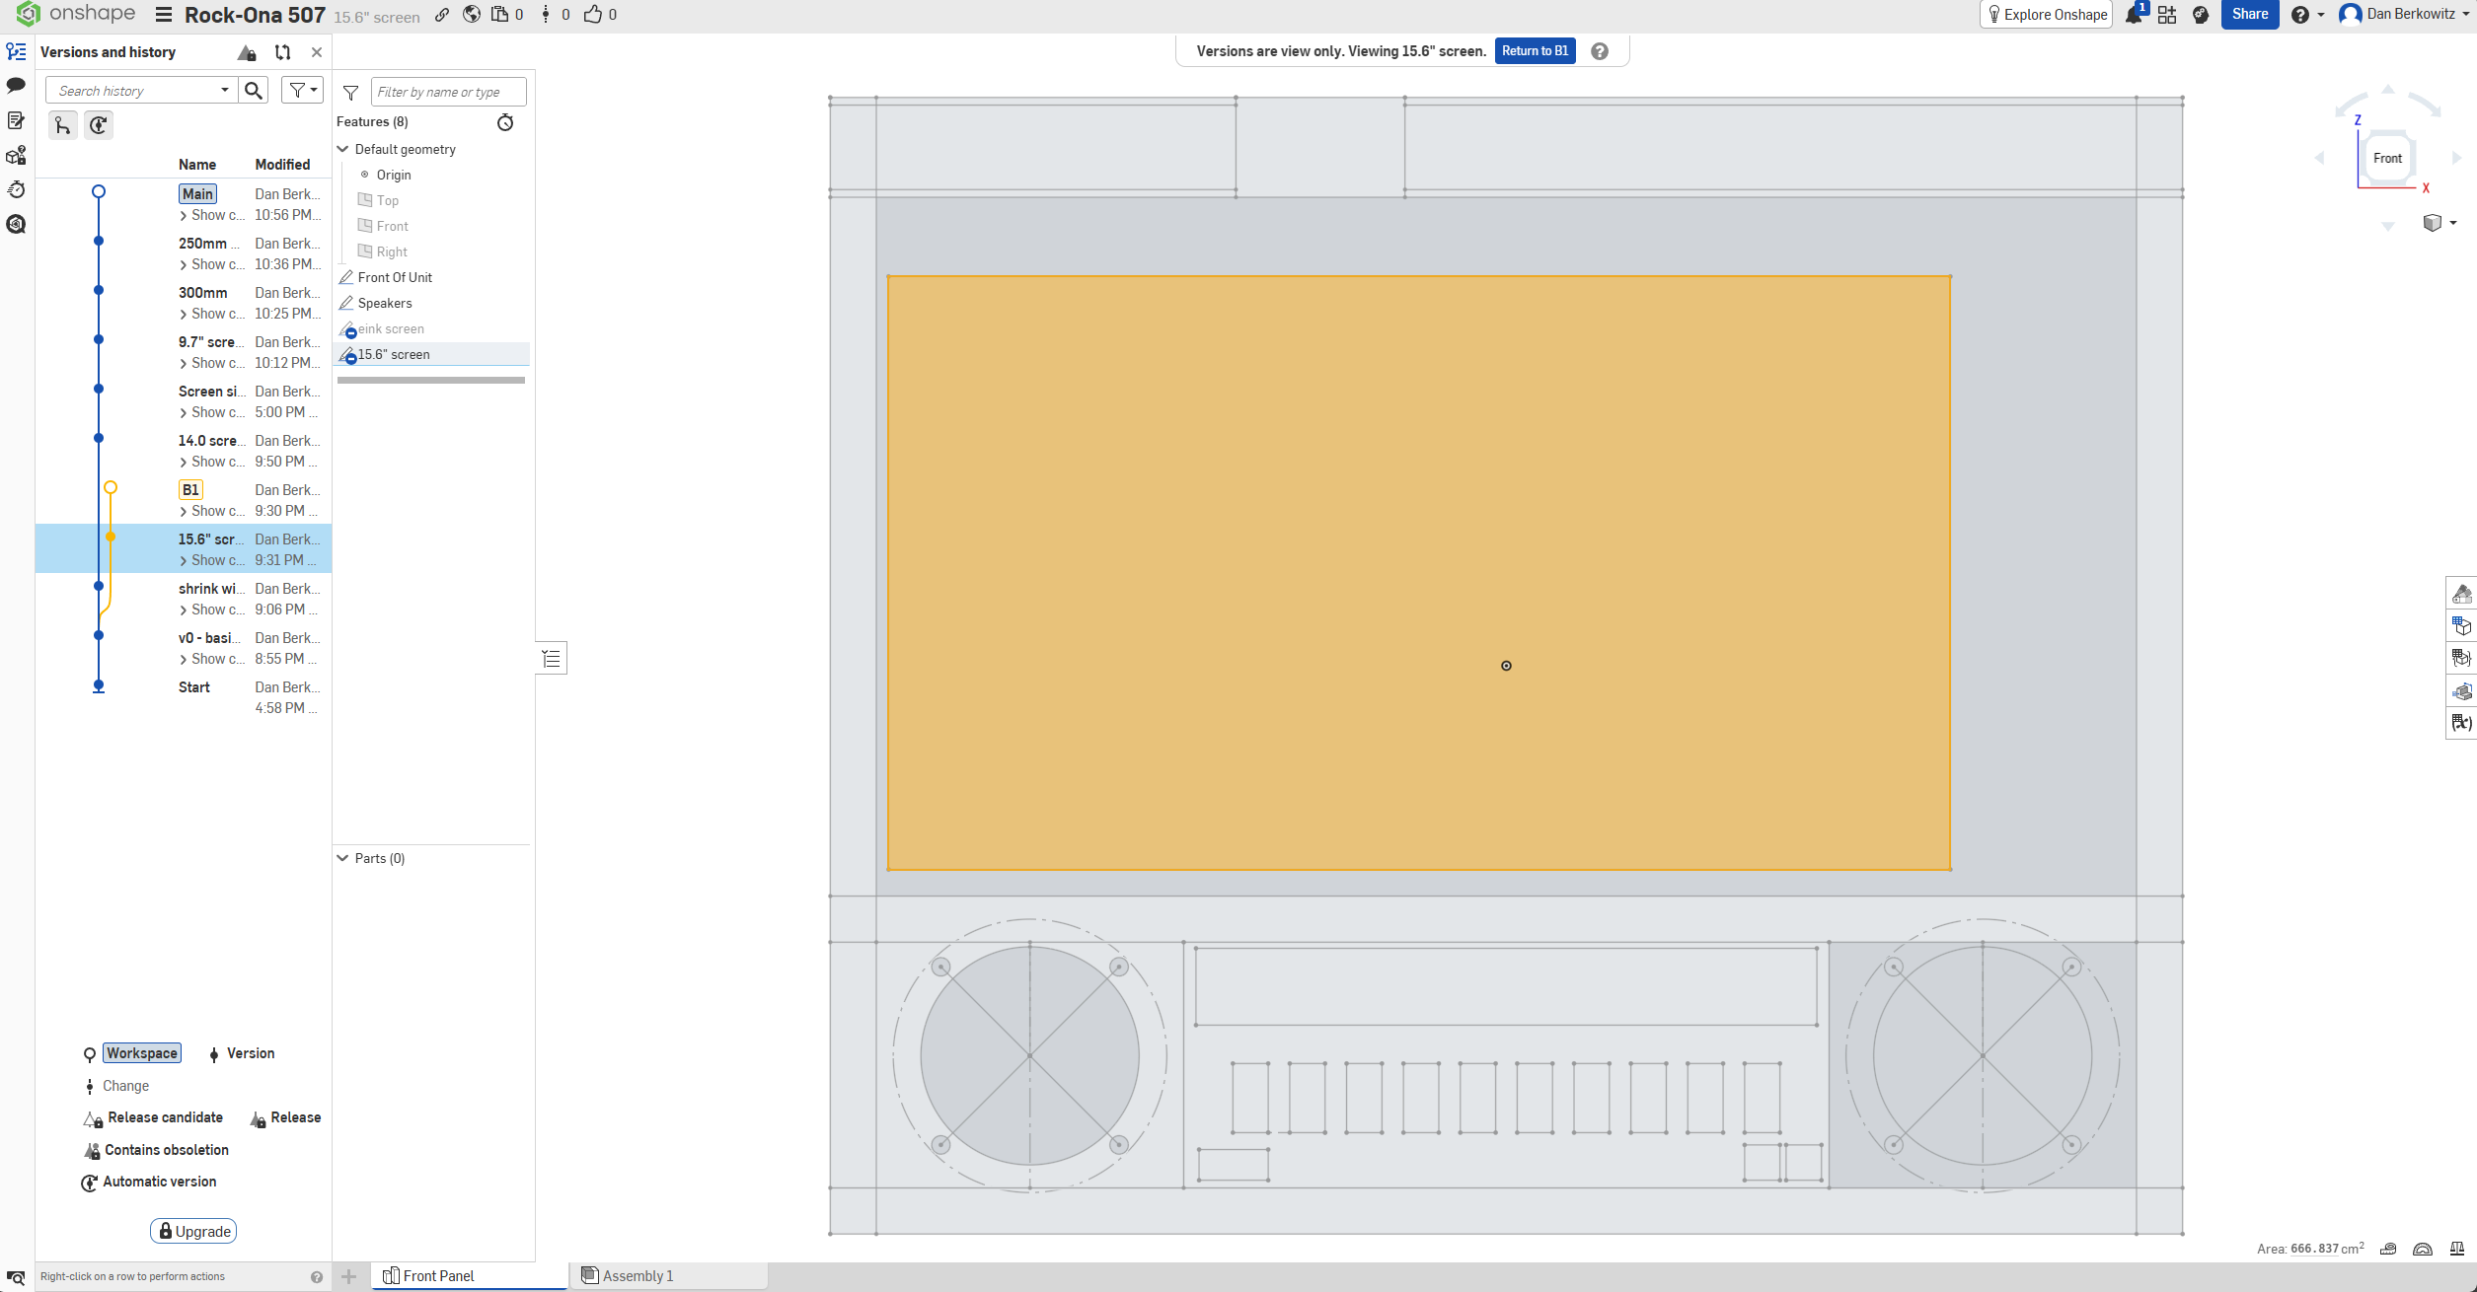Image resolution: width=2477 pixels, height=1292 pixels.
Task: Click the Show automatic versions icon
Action: [x=99, y=125]
